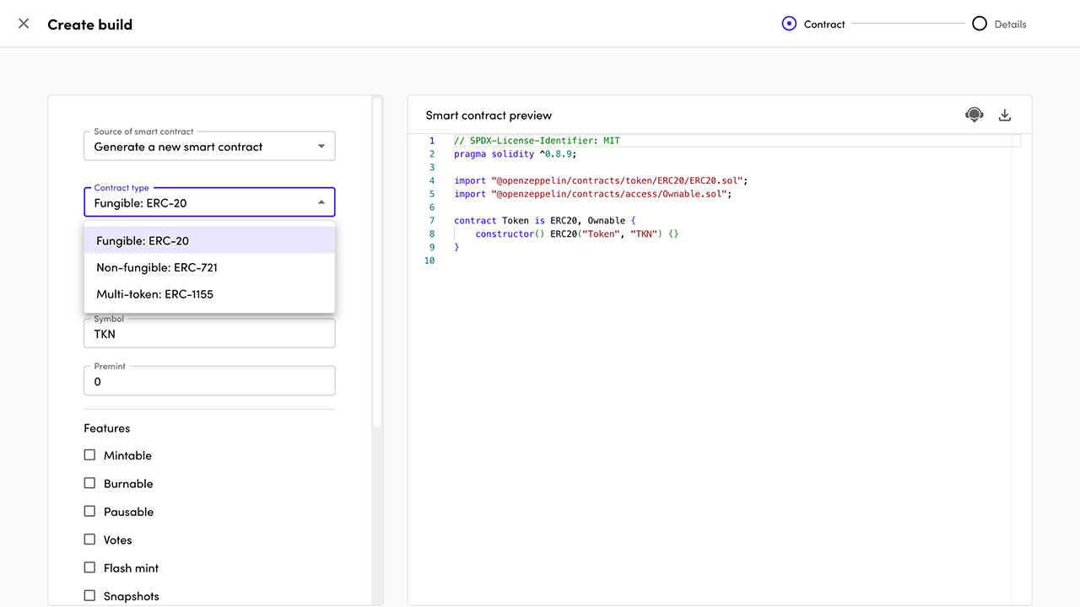This screenshot has height=607, width=1080.
Task: Click the Details step label
Action: pos(1010,24)
